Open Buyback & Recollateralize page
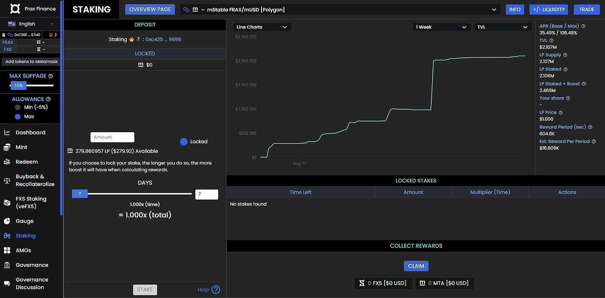This screenshot has width=605, height=298. (x=35, y=181)
